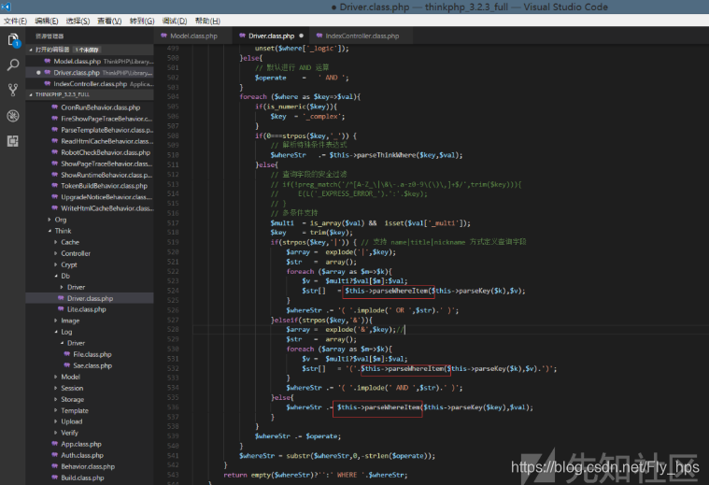709x485 pixels.
Task: Open the 编辑(E) menu
Action: point(47,21)
